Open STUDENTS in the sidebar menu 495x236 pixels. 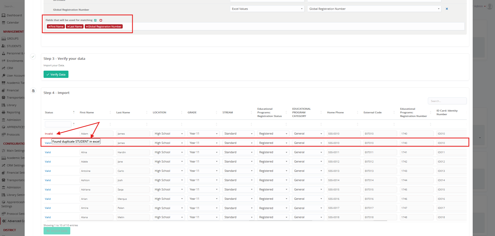tap(14, 46)
